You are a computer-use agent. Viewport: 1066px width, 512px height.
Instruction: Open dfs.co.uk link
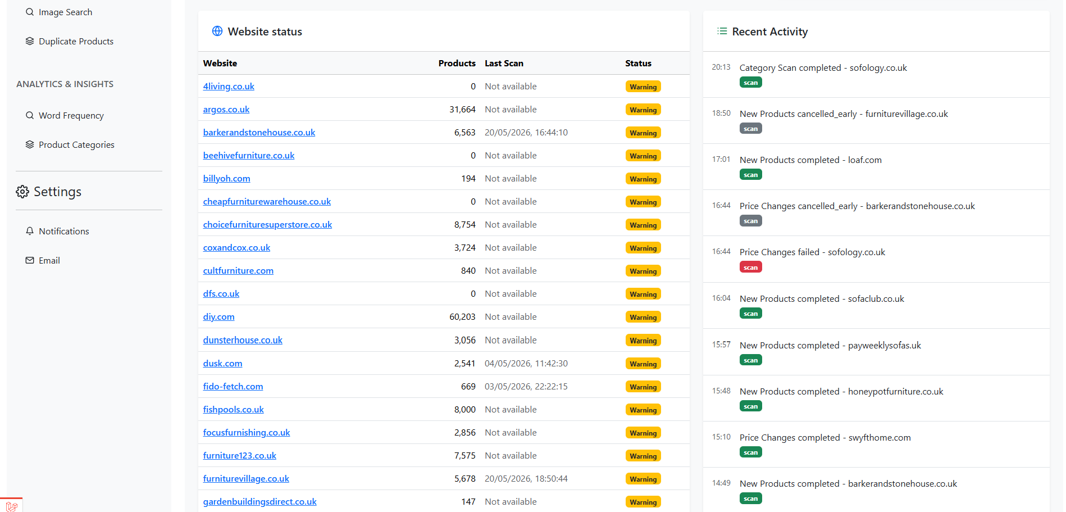[x=221, y=293]
